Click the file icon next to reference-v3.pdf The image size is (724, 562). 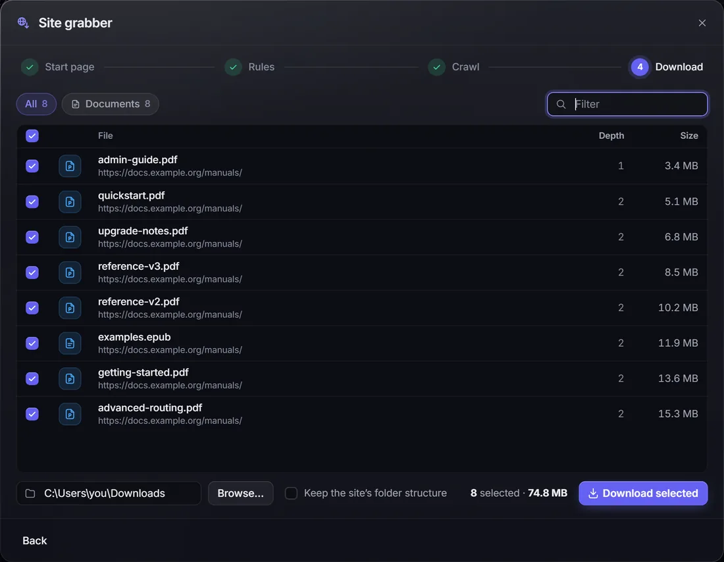click(70, 272)
